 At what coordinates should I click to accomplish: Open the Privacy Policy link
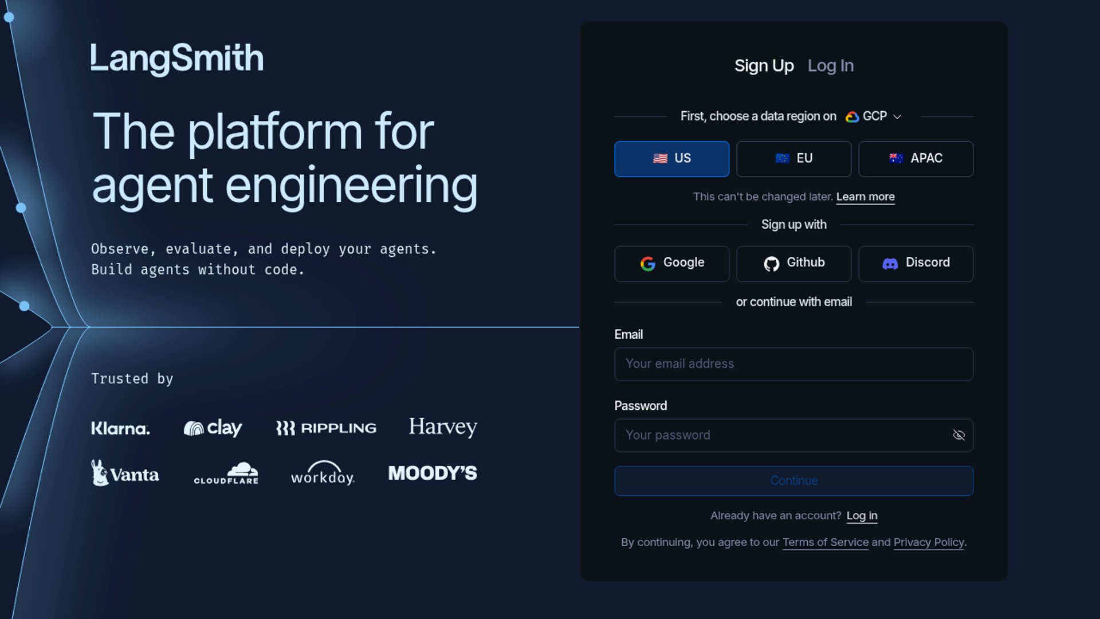tap(928, 542)
